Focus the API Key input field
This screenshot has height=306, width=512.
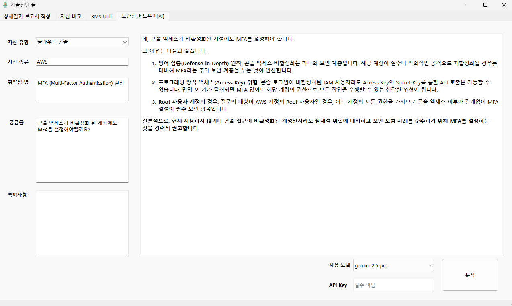393,285
